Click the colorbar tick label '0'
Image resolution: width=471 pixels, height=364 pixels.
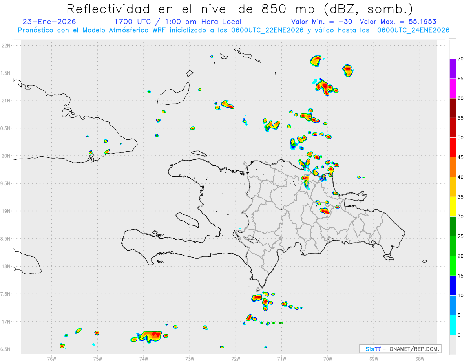click(x=459, y=335)
